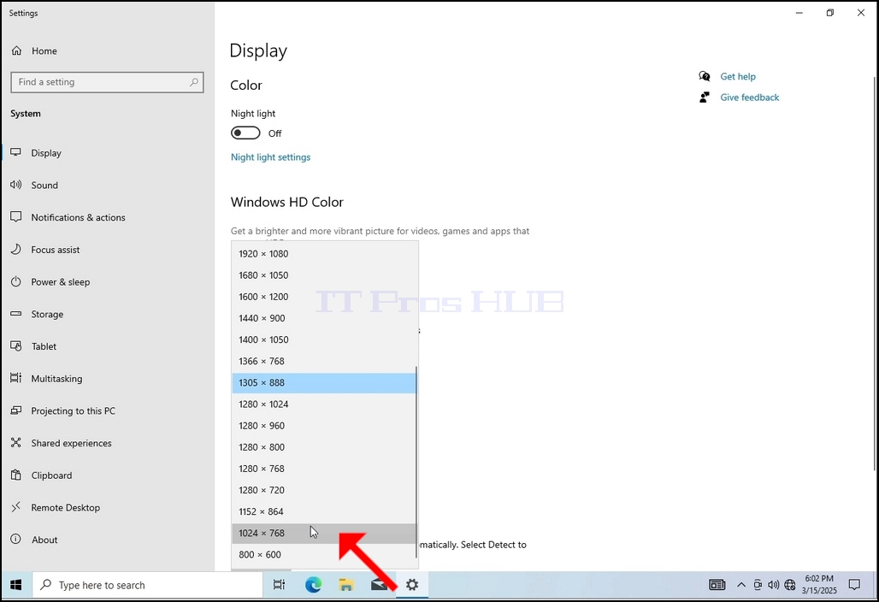Select highlighted 1305 × 888 resolution
This screenshot has width=879, height=602.
325,383
